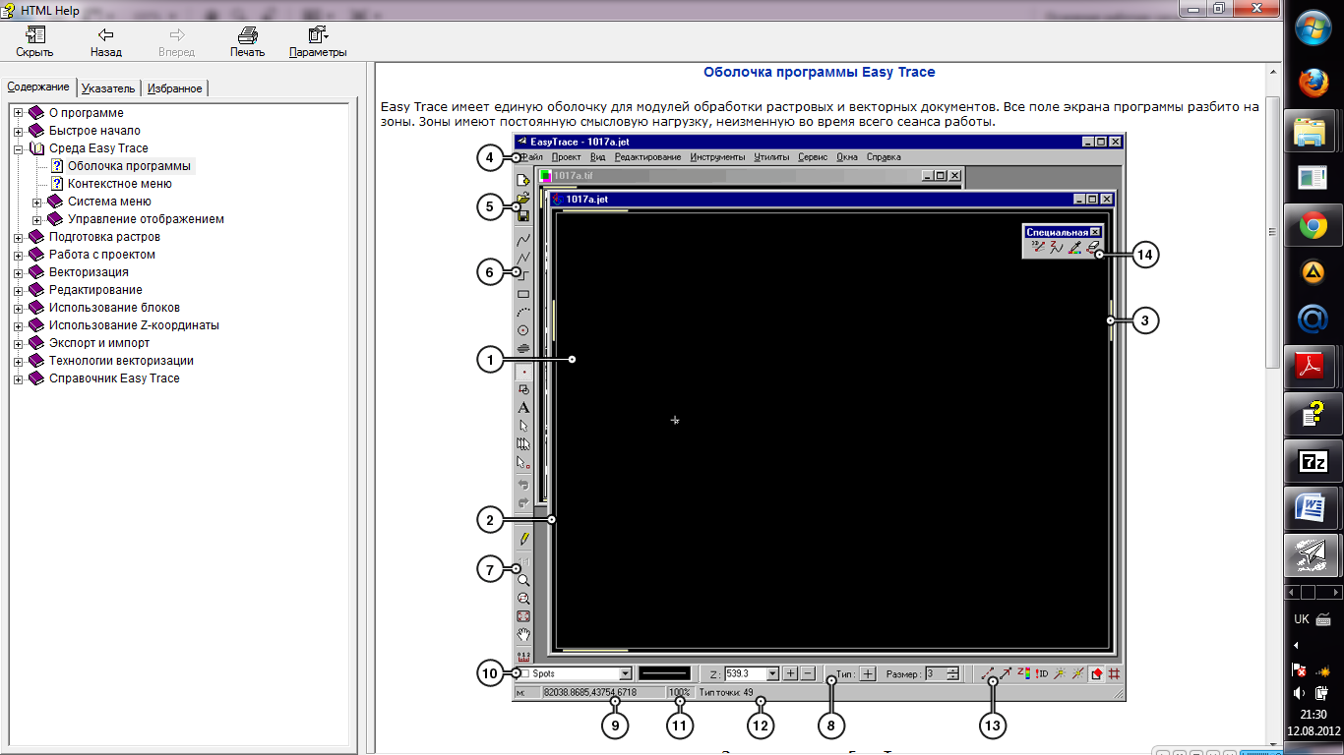
Task: Switch to the Указатель tab
Action: click(108, 88)
